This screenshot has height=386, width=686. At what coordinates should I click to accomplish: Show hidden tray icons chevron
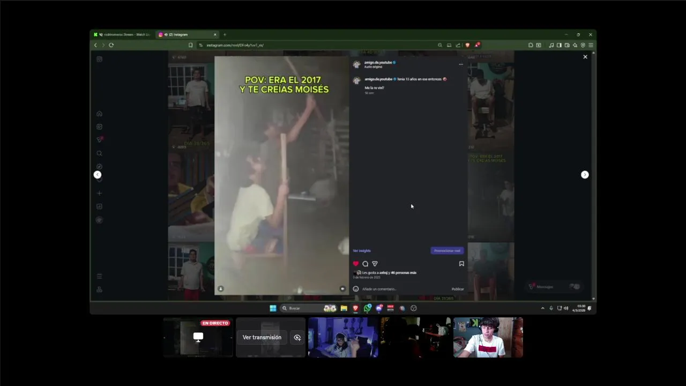542,308
